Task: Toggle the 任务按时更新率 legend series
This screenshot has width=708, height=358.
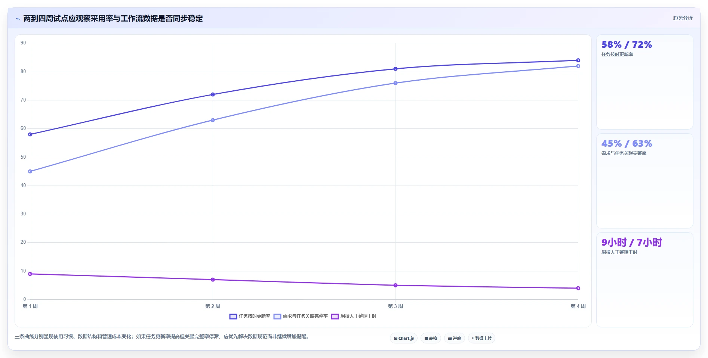Action: click(x=250, y=316)
